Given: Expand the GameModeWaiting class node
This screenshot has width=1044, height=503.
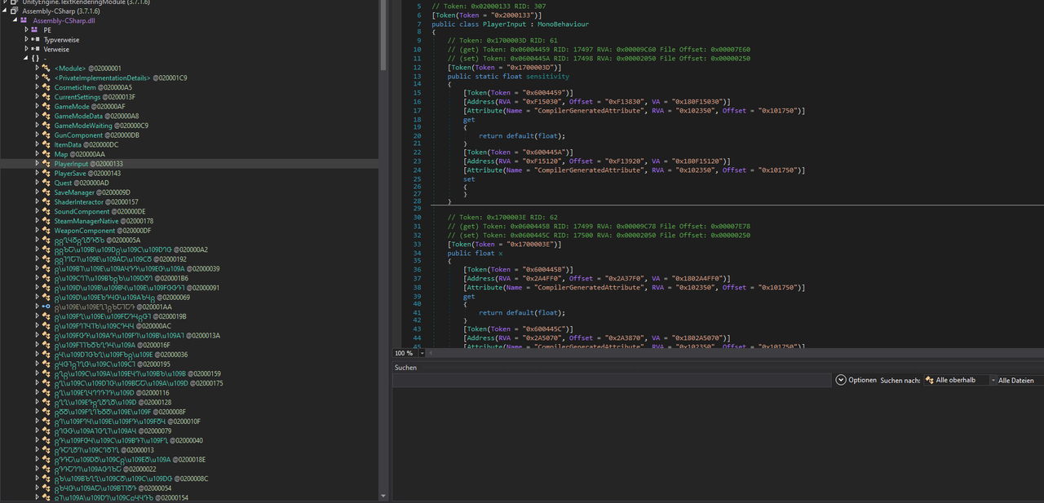Looking at the screenshot, I should (x=37, y=126).
